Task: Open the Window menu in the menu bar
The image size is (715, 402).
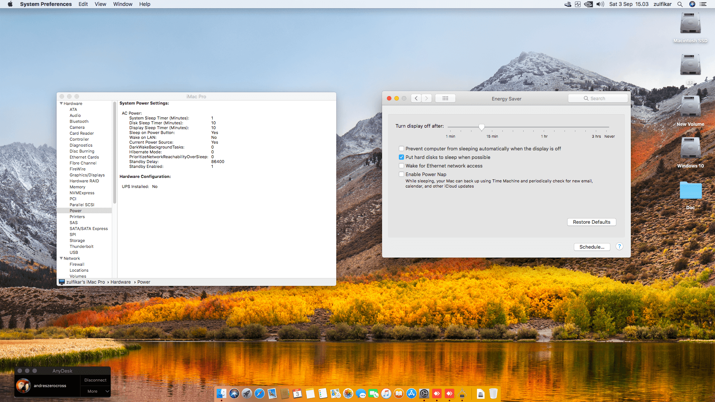Action: (x=123, y=4)
